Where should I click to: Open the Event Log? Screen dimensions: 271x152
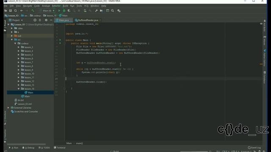click(x=254, y=148)
